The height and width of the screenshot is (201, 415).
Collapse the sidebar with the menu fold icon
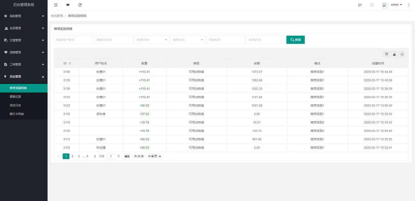click(56, 5)
